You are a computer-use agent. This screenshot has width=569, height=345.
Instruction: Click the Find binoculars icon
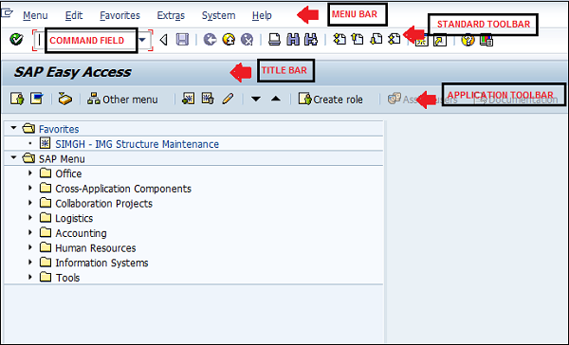pyautogui.click(x=293, y=39)
